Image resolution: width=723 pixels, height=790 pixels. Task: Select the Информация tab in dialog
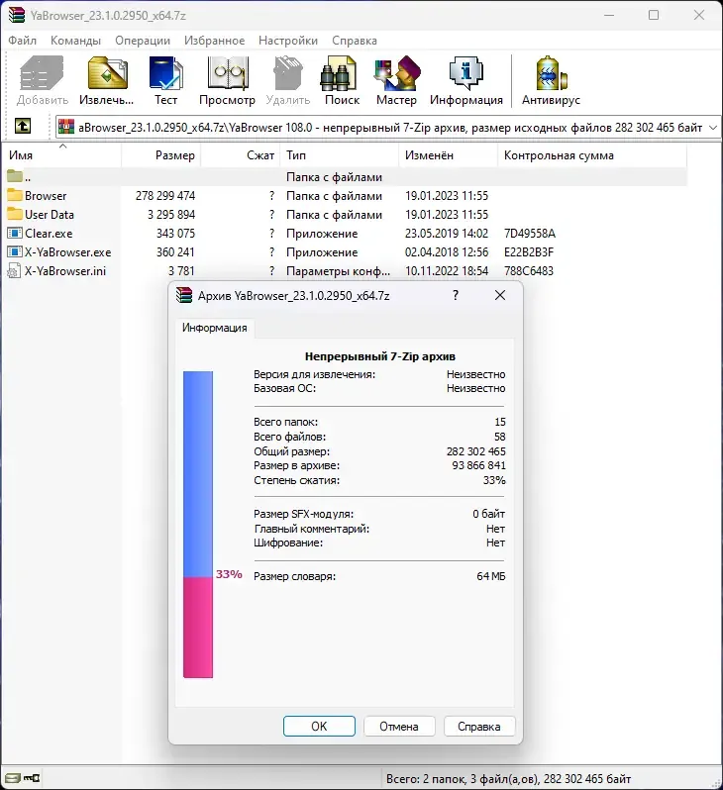pyautogui.click(x=215, y=328)
